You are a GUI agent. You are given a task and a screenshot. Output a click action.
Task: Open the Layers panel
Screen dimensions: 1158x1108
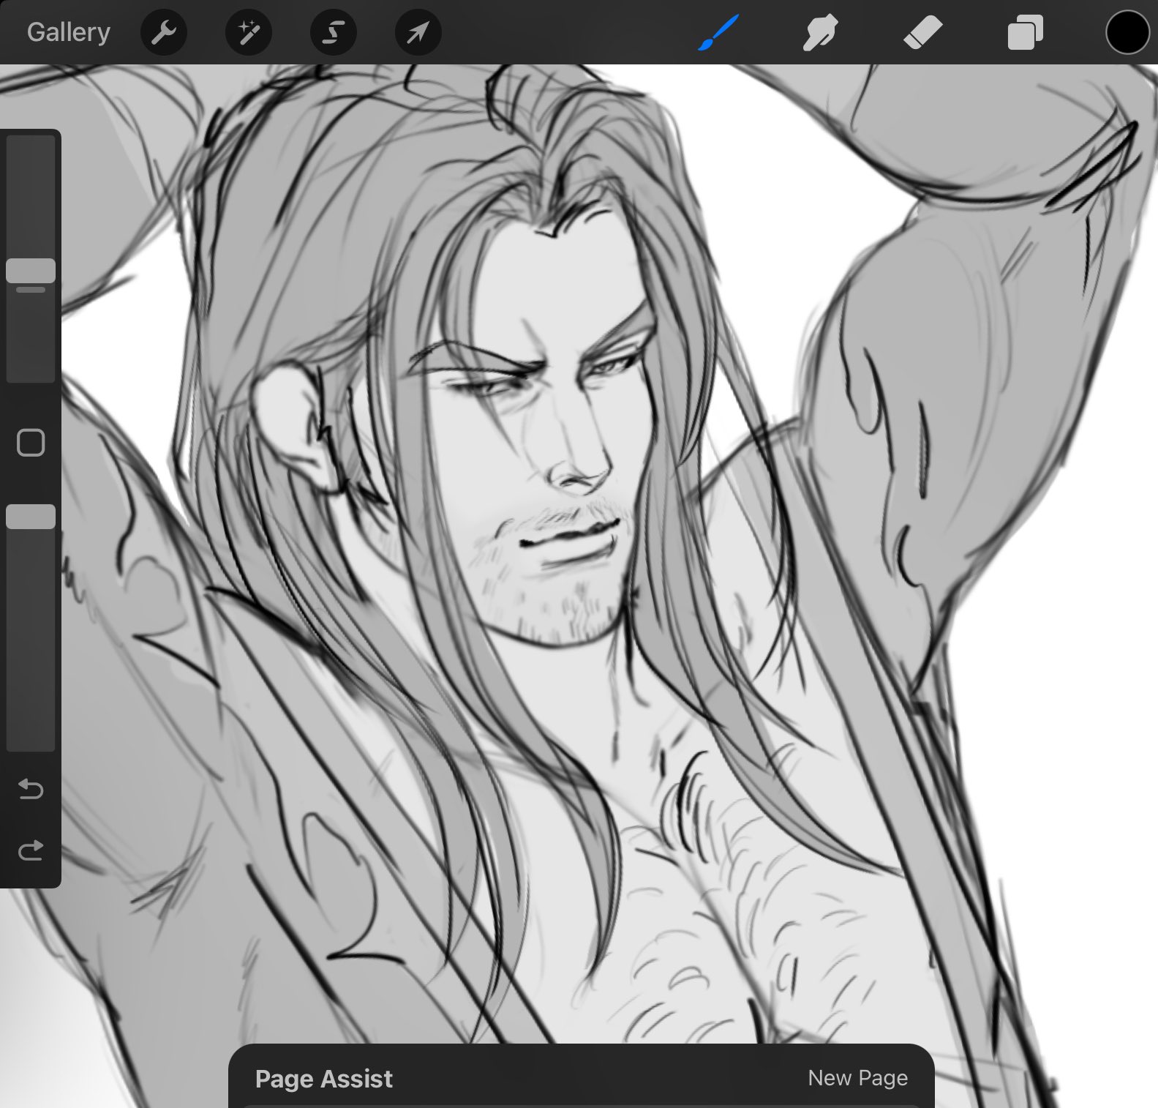click(1025, 33)
